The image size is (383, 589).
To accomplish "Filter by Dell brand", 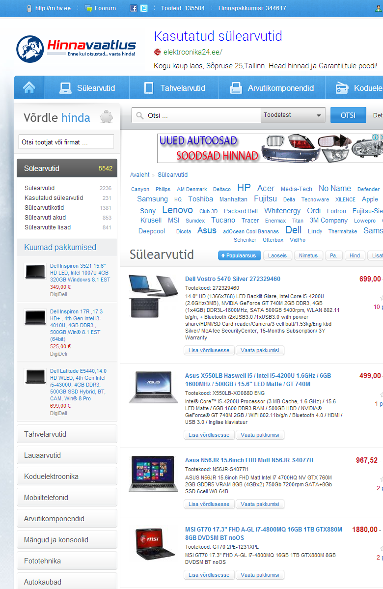I will 293,230.
